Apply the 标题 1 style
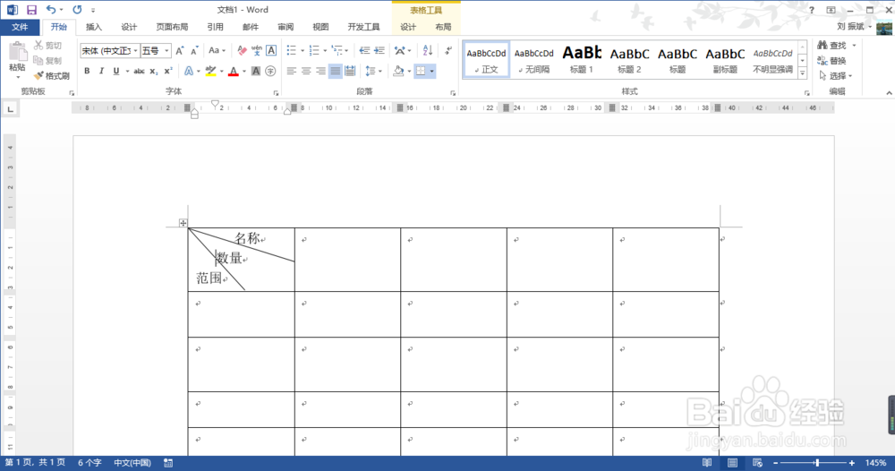Screen dimensions: 895x471 point(582,59)
